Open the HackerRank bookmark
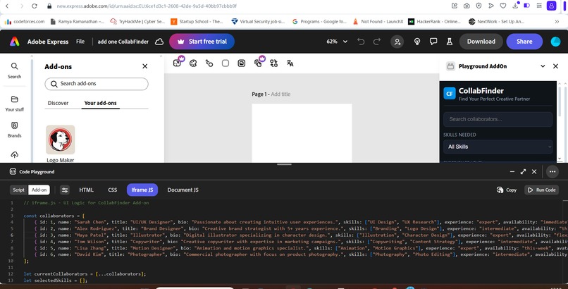 tap(435, 22)
